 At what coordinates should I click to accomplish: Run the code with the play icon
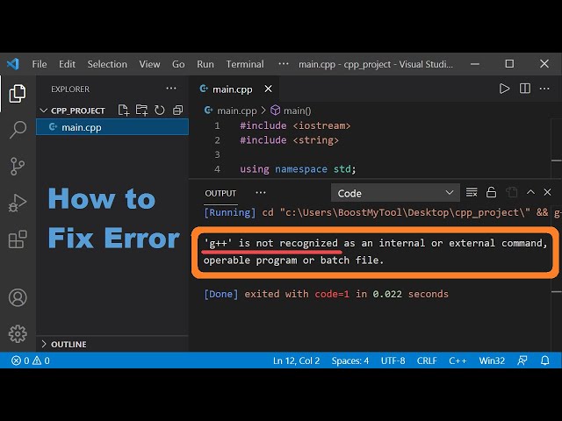[x=504, y=89]
